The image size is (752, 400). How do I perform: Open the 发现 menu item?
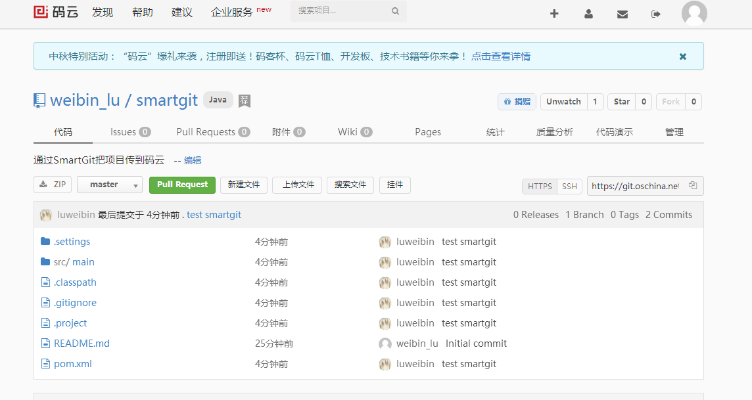103,12
